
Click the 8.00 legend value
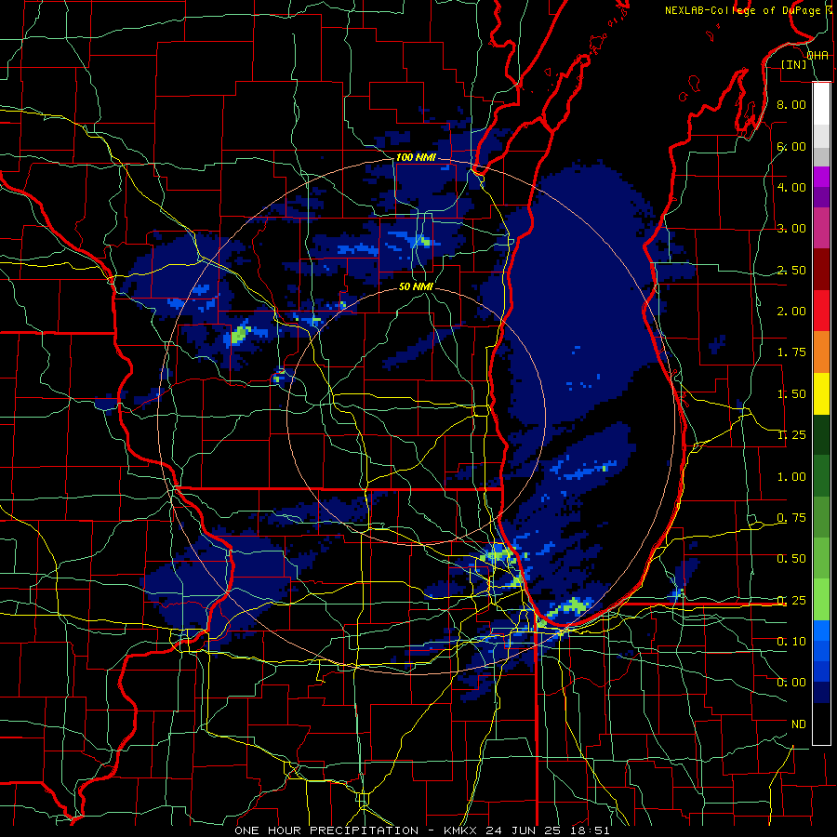coord(791,104)
